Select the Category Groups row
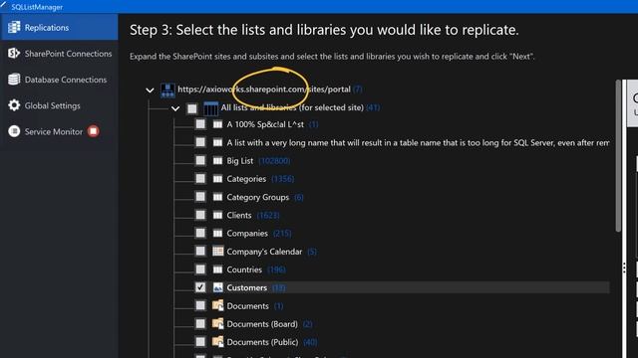The image size is (638, 358). (x=257, y=197)
